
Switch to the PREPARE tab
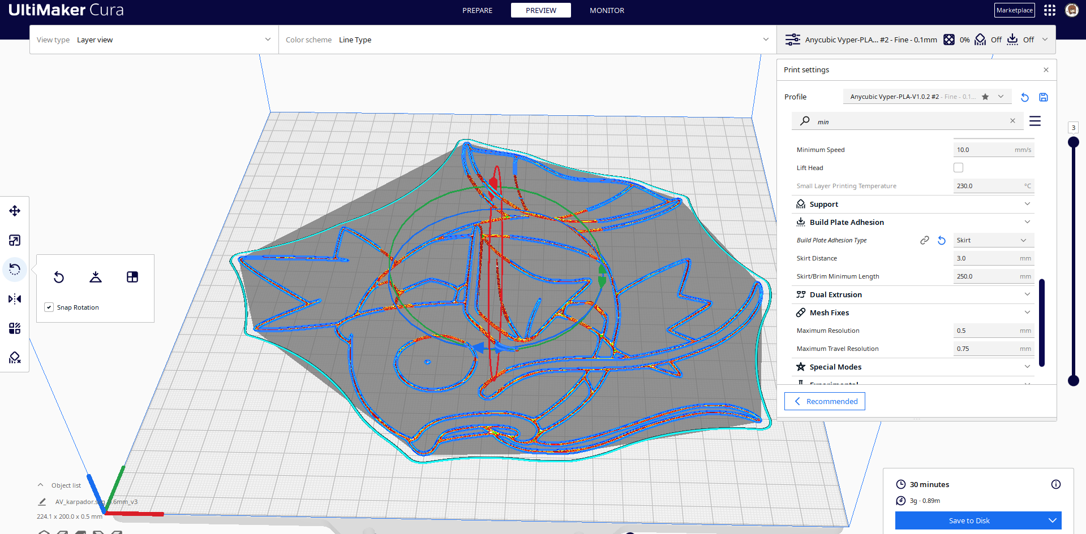click(x=477, y=10)
